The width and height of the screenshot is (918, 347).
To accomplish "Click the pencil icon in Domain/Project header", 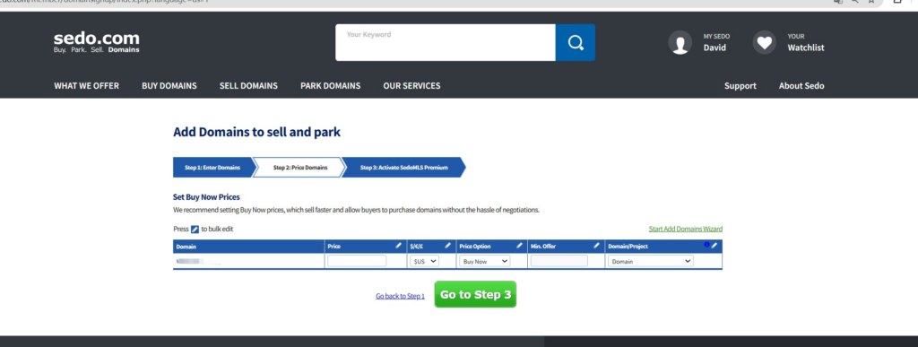I will 714,246.
